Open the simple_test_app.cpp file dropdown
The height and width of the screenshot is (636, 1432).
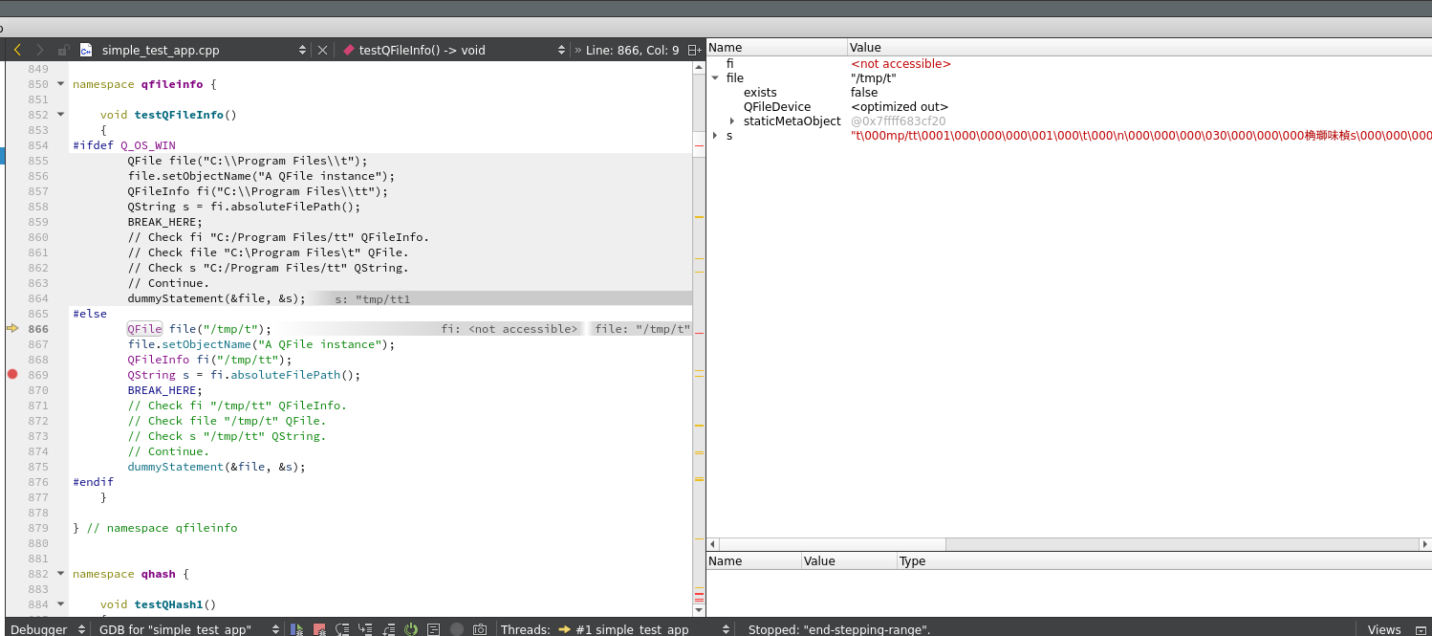pos(303,50)
